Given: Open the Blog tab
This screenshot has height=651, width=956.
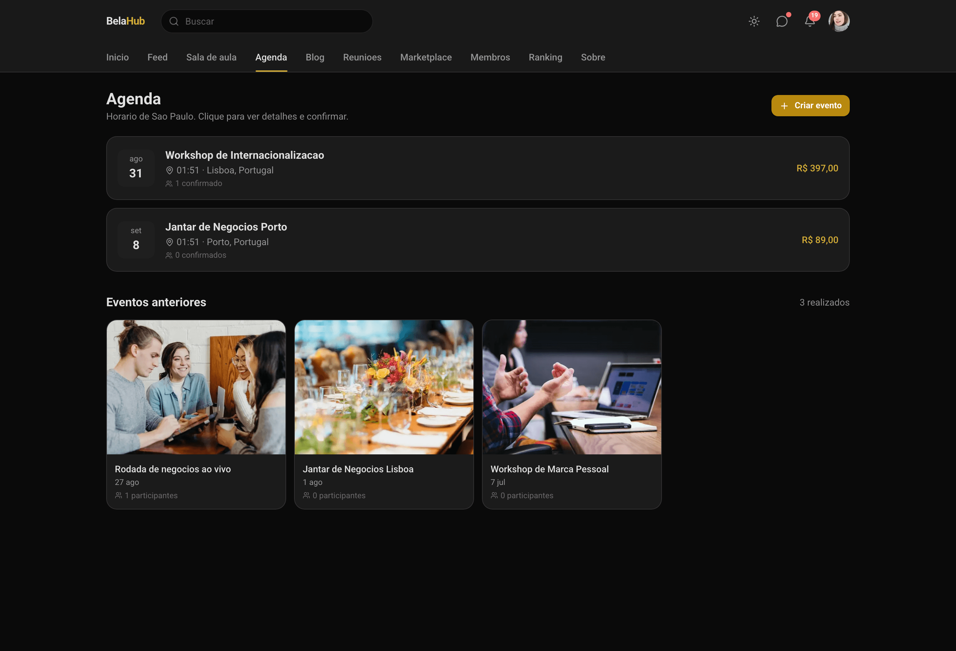Looking at the screenshot, I should point(315,57).
